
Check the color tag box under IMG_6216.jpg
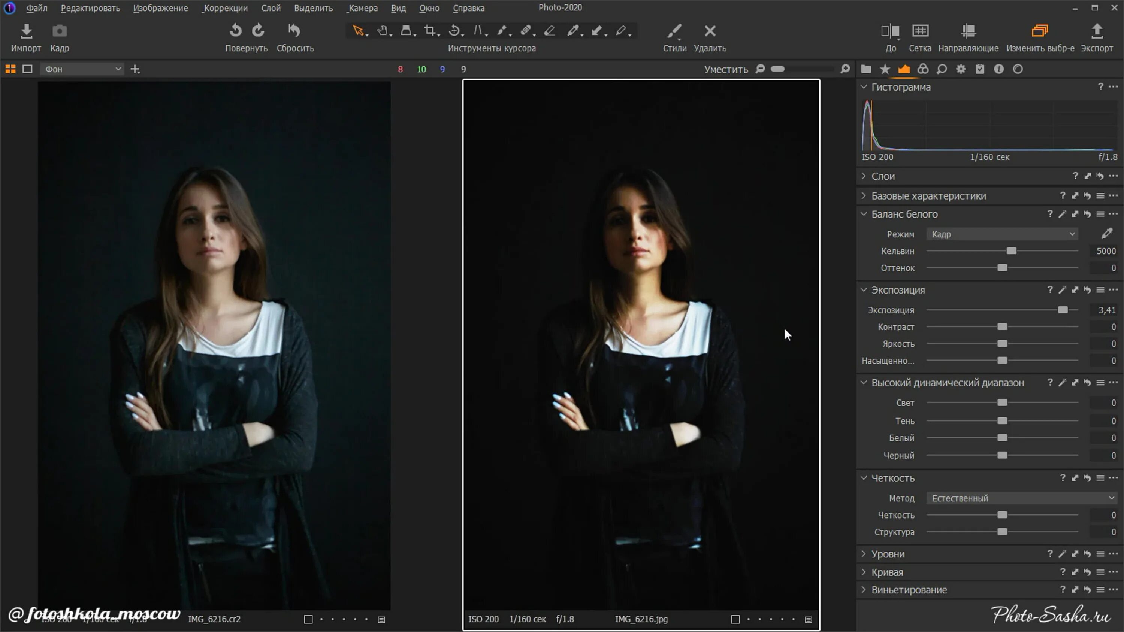tap(735, 619)
